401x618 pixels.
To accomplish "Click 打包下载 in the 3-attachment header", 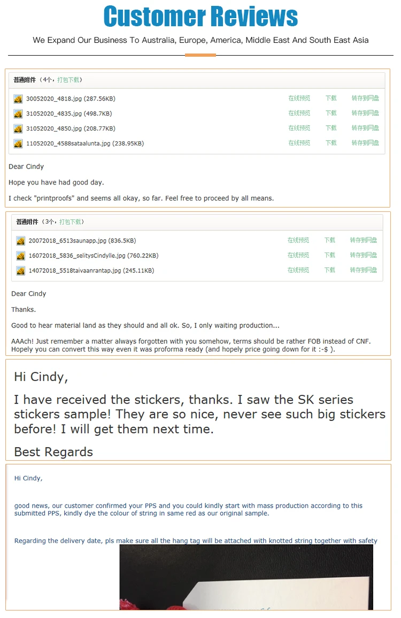I will tap(70, 222).
